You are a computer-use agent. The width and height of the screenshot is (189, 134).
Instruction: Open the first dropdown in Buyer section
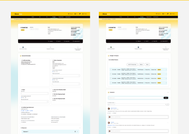tap(35, 93)
